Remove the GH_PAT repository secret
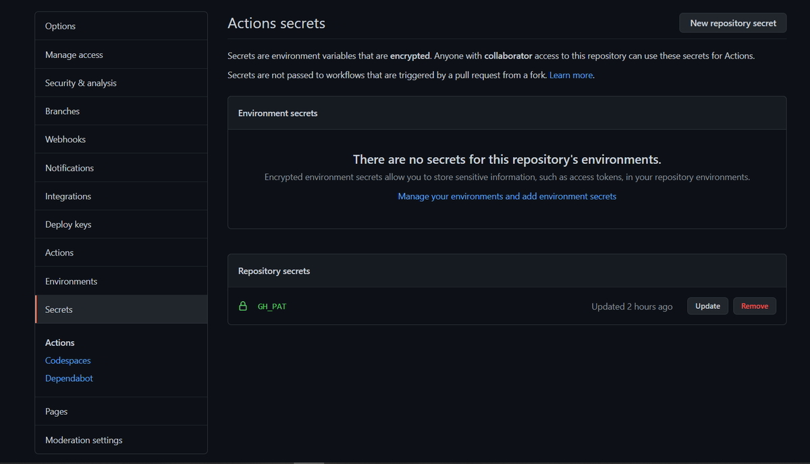This screenshot has height=464, width=810. 754,306
